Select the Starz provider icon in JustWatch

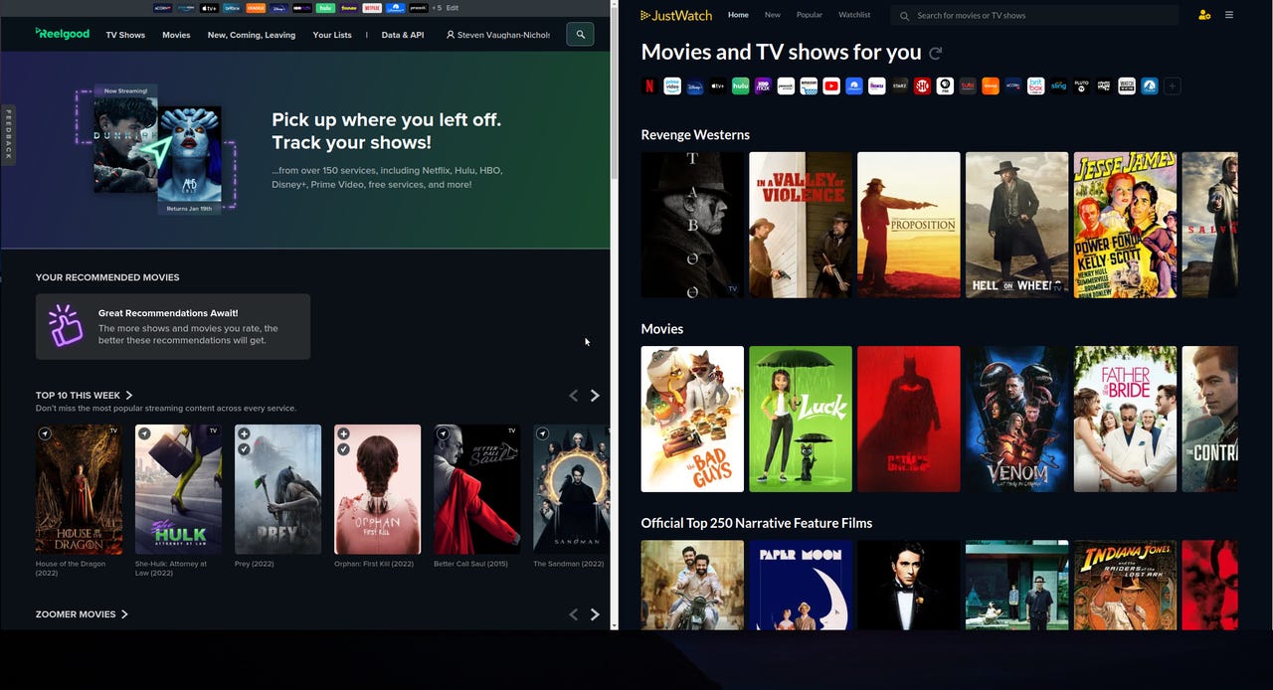point(900,86)
